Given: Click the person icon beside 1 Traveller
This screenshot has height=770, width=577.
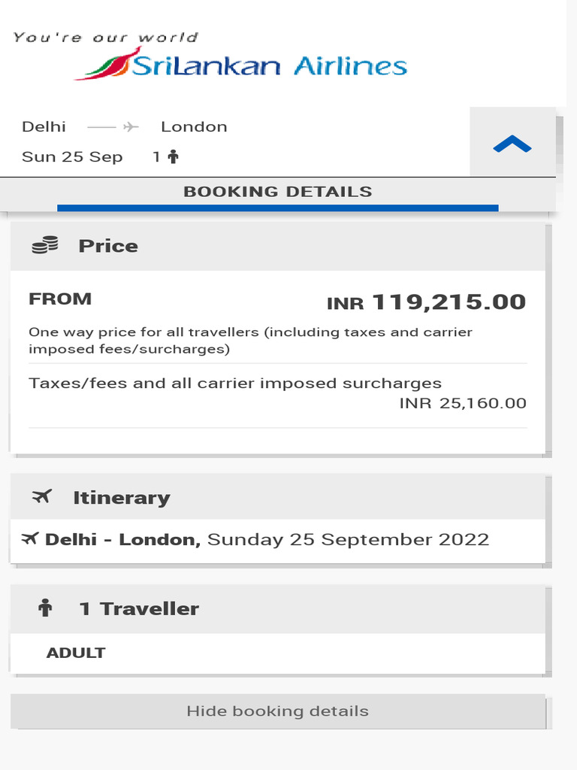Looking at the screenshot, I should pyautogui.click(x=45, y=608).
